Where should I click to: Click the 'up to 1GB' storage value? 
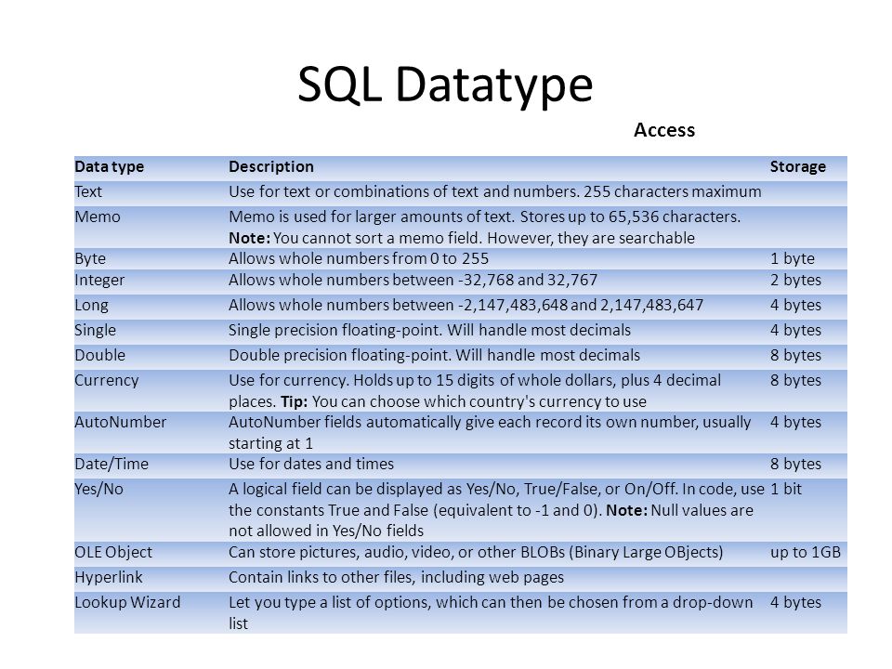point(805,552)
